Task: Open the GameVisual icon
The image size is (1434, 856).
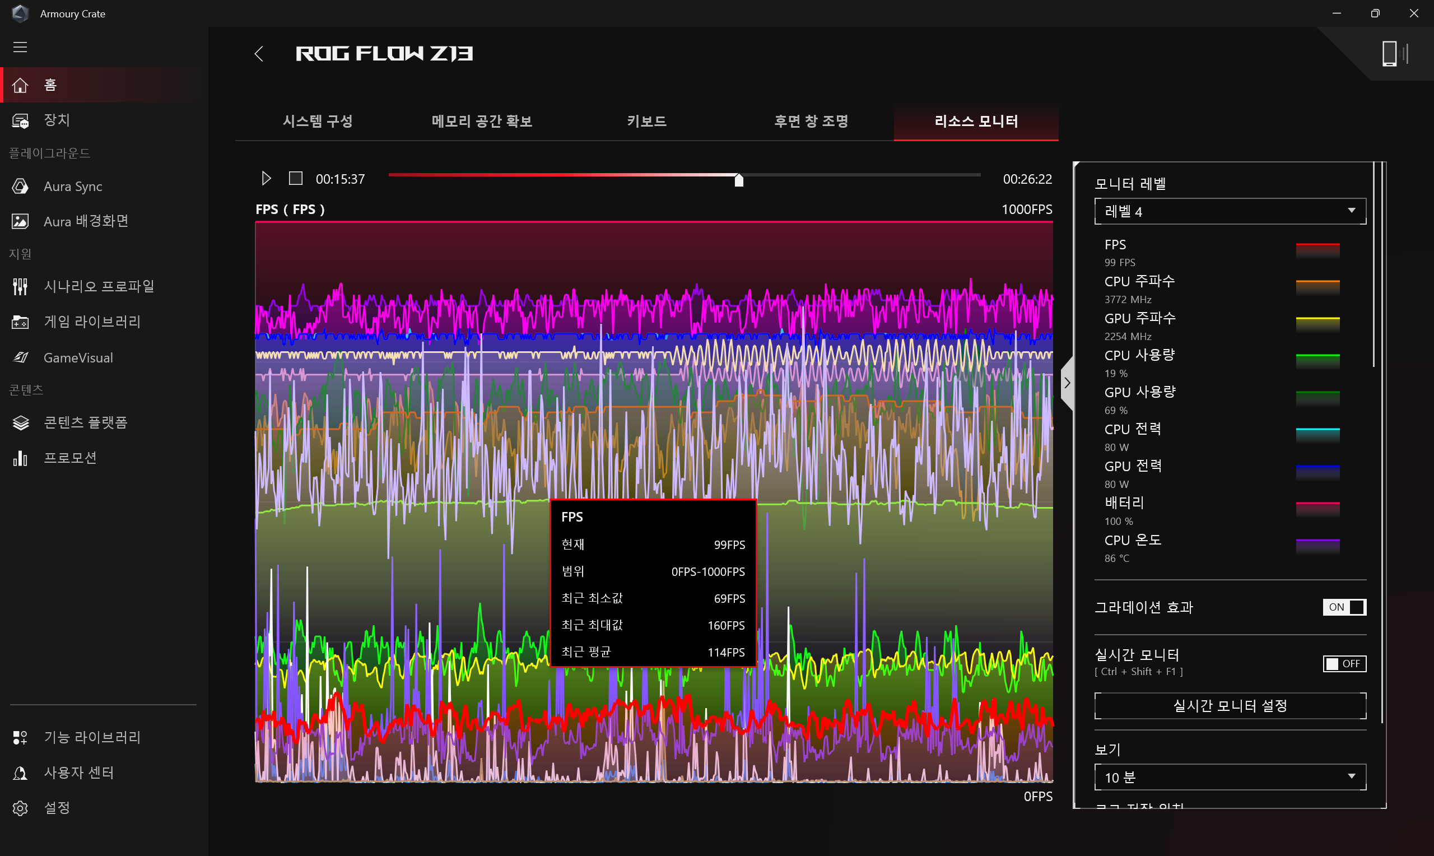Action: (20, 357)
